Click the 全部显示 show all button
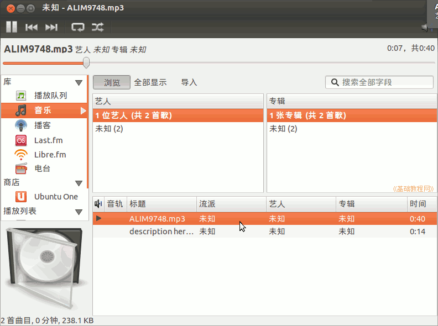The height and width of the screenshot is (326, 438). pos(150,82)
